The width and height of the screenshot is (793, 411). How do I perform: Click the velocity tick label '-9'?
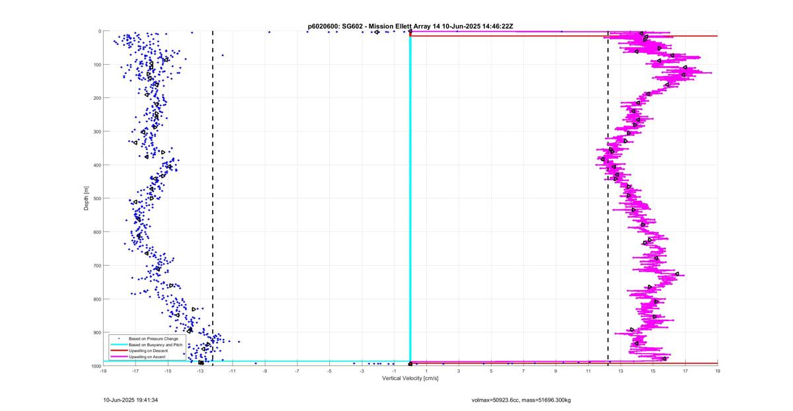(265, 371)
